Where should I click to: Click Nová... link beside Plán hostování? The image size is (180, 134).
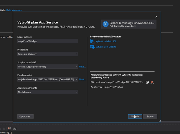[82, 79]
